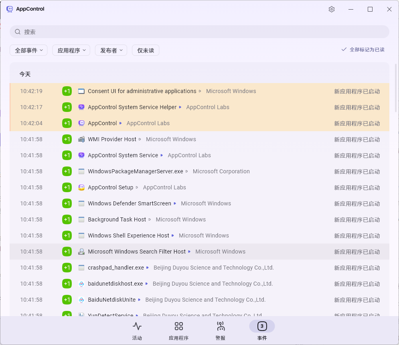The width and height of the screenshot is (399, 345).
Task: Click arrow after Microsoft Windows Search Filter Host
Action: click(x=189, y=252)
